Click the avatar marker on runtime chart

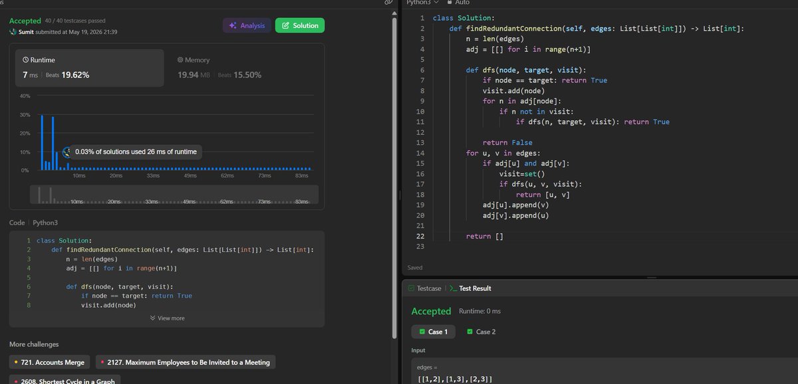[66, 151]
